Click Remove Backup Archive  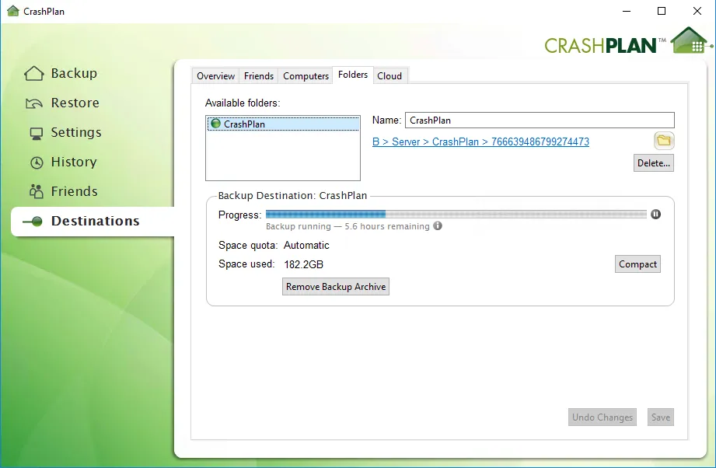pos(335,286)
